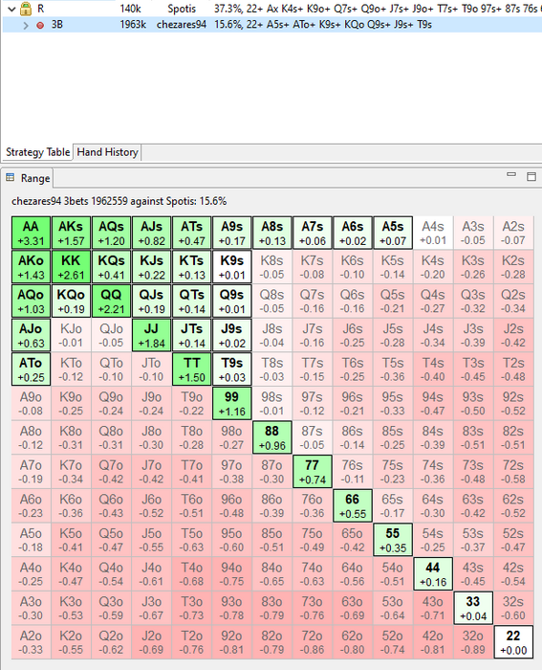542x670 pixels.
Task: Switch to the Strategy Table tab
Action: [x=37, y=152]
